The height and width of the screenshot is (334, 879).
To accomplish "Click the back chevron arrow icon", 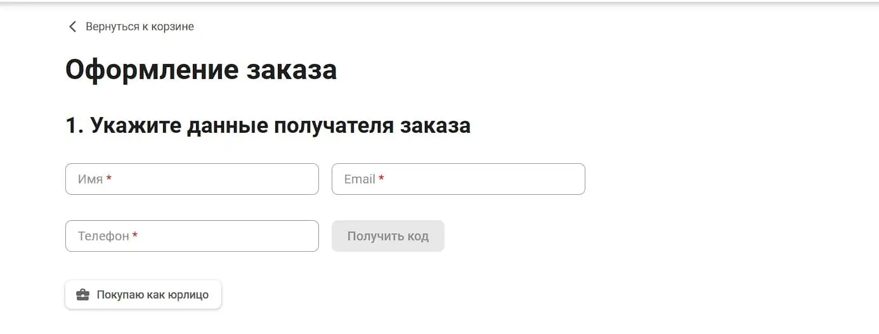I will 72,27.
